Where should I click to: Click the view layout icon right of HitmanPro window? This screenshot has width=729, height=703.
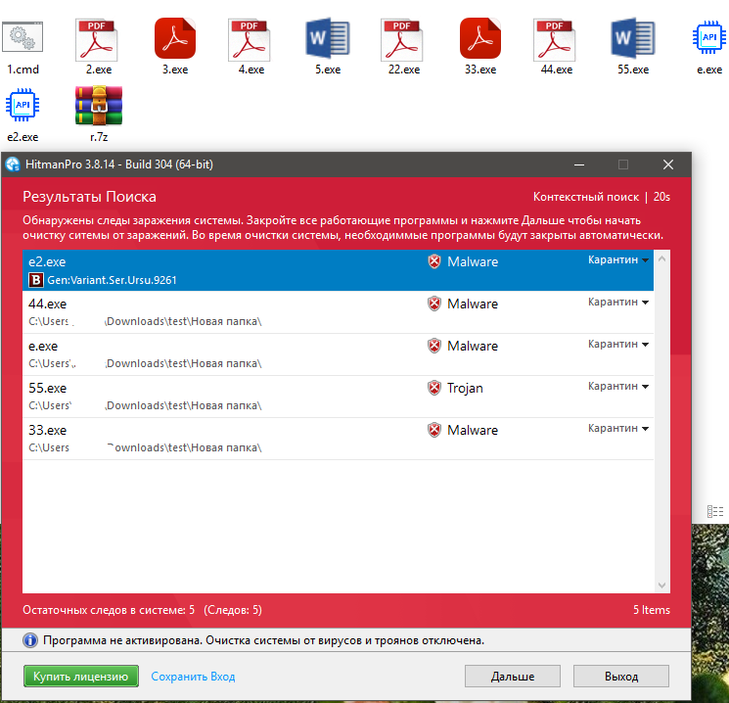(x=715, y=511)
